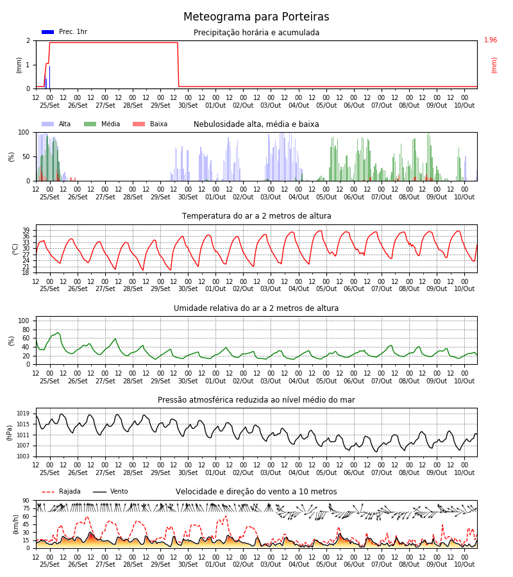Click the Precipitação horária e acumulada heading
Image resolution: width=513 pixels, height=577 pixels.
point(256,33)
